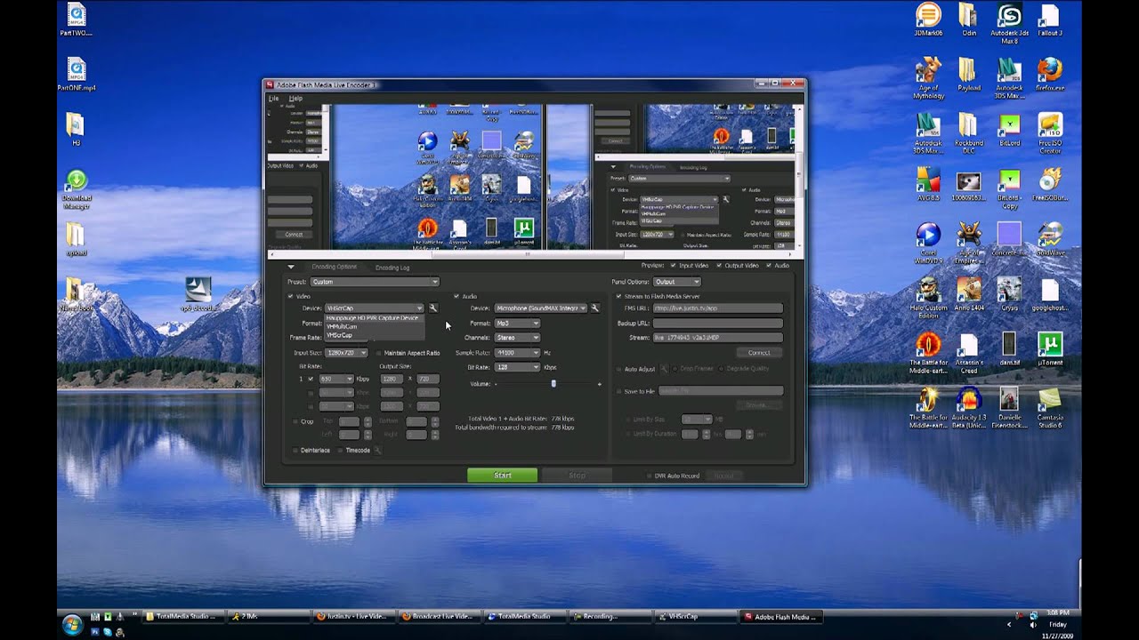Switch to Encoding Log tab
This screenshot has width=1139, height=640.
click(392, 267)
